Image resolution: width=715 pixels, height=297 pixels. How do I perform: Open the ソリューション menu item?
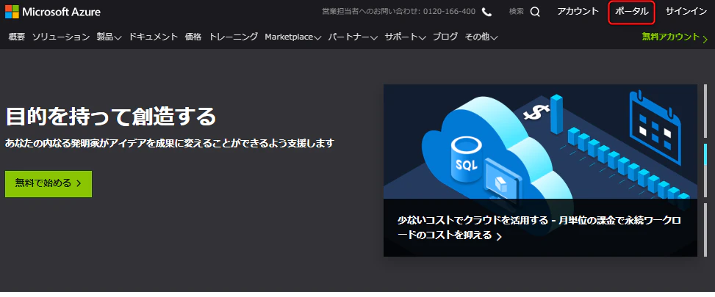[x=61, y=37]
